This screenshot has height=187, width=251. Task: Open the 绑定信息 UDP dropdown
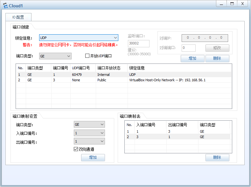tap(79, 38)
